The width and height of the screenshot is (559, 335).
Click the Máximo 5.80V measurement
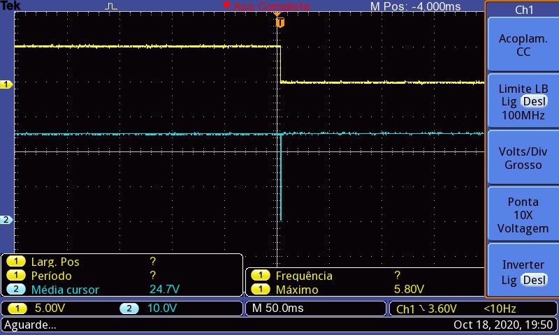click(x=365, y=289)
